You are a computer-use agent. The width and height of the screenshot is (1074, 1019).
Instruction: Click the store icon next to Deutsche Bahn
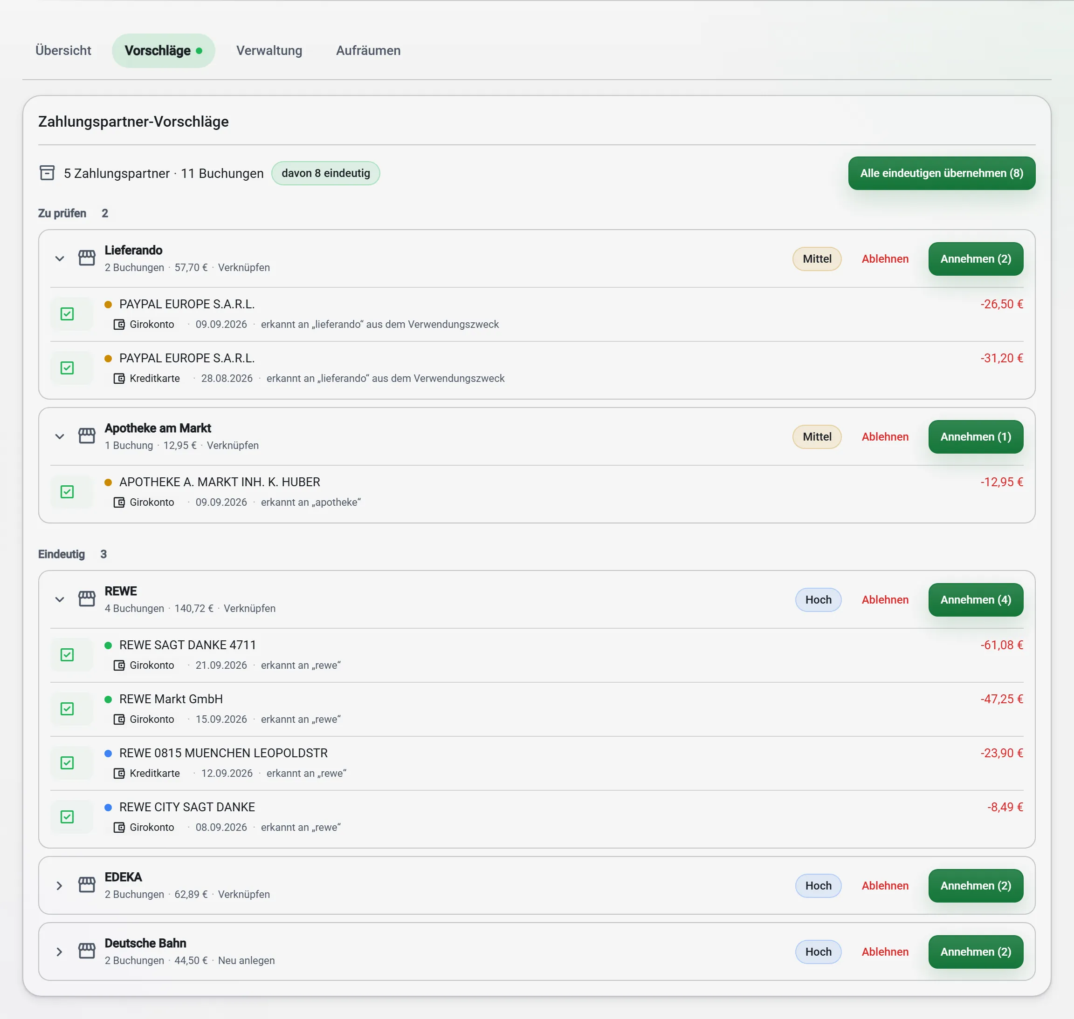pos(86,951)
